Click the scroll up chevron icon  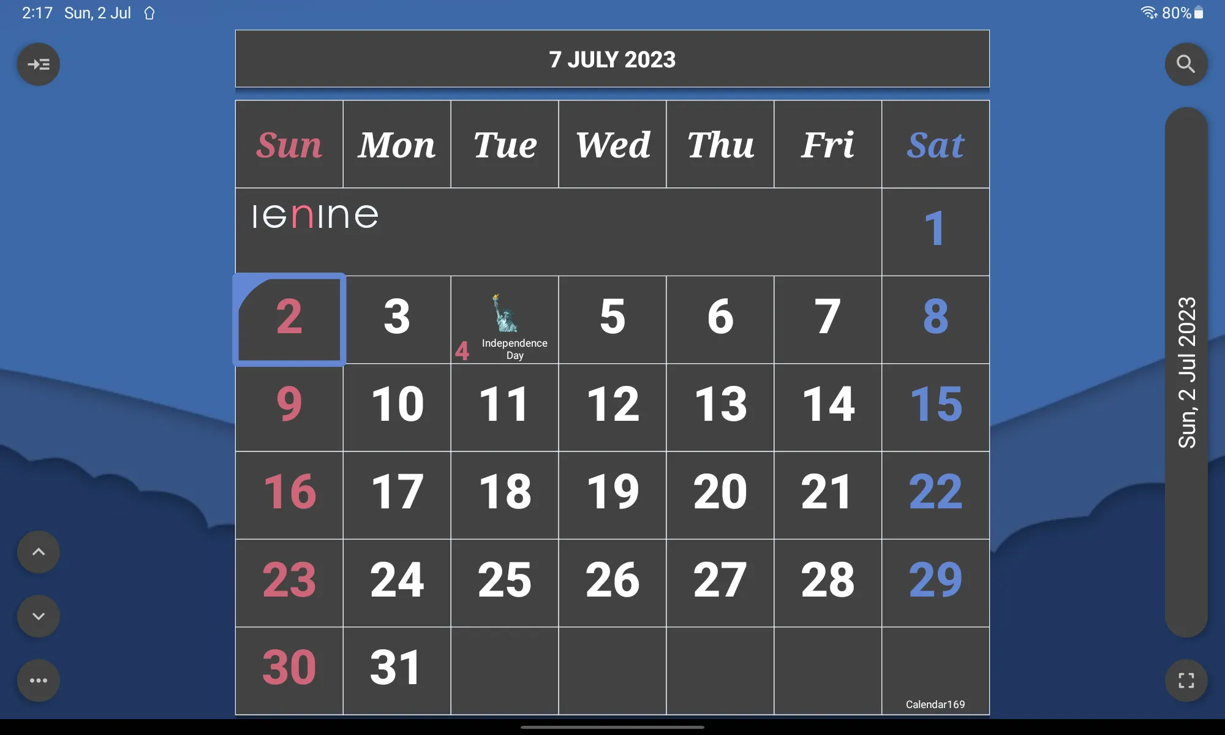pyautogui.click(x=37, y=552)
